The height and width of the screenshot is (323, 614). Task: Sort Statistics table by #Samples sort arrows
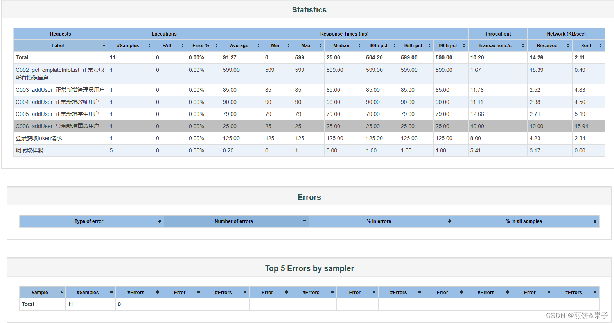(149, 46)
